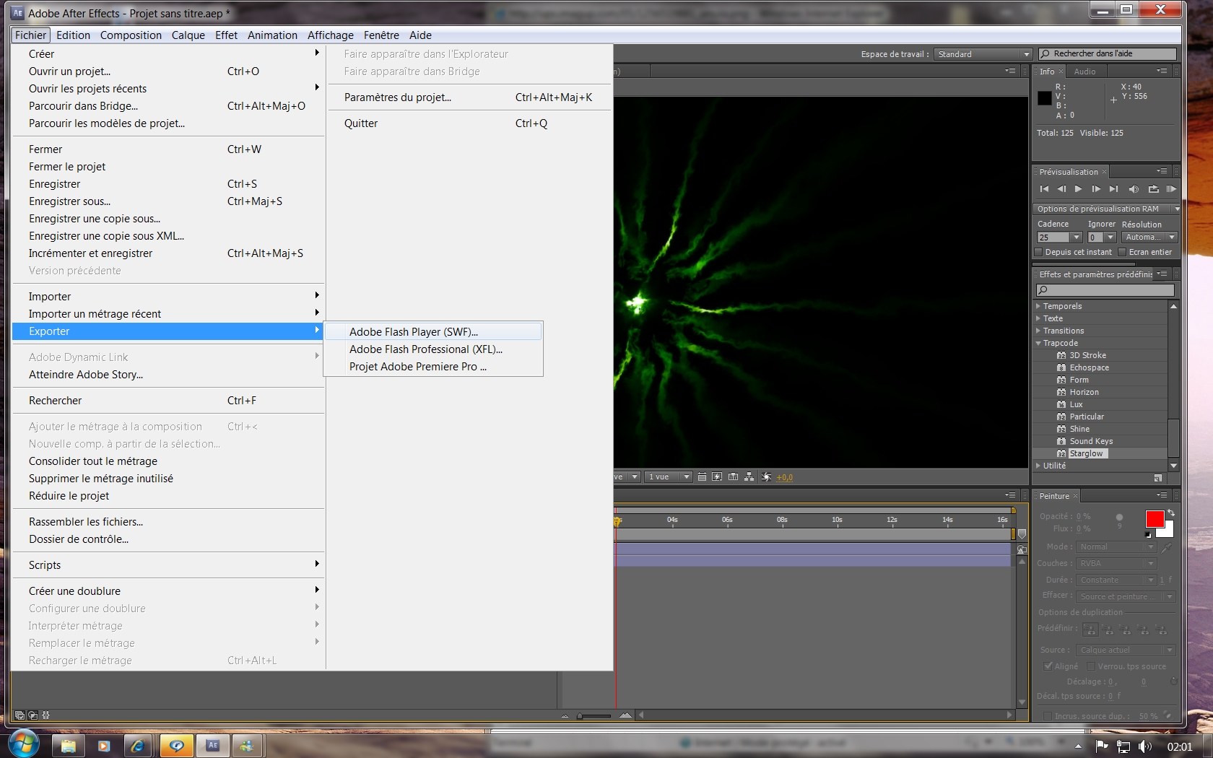This screenshot has width=1213, height=758.
Task: Open Importer submenu in Fichier menu
Action: (168, 297)
